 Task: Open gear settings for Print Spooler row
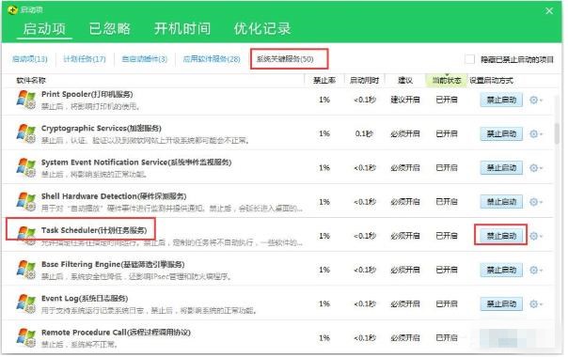(536, 100)
